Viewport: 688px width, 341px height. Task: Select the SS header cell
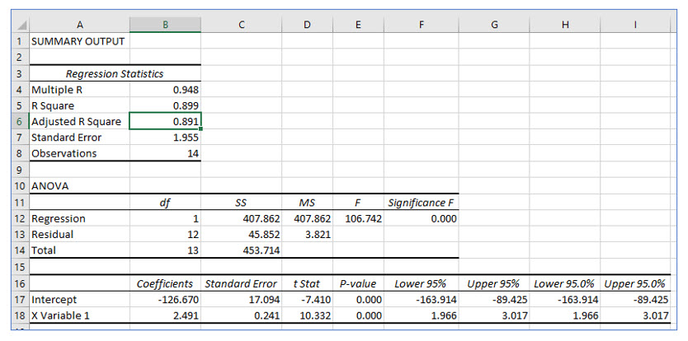point(242,203)
